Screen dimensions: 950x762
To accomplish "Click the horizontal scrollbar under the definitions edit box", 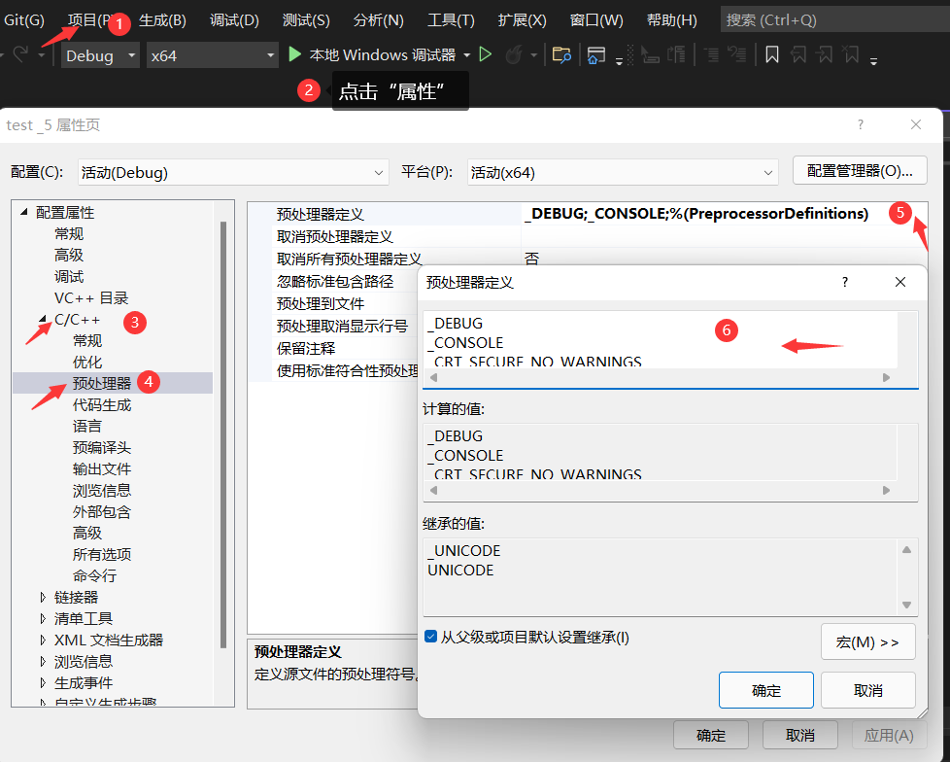I will (660, 377).
